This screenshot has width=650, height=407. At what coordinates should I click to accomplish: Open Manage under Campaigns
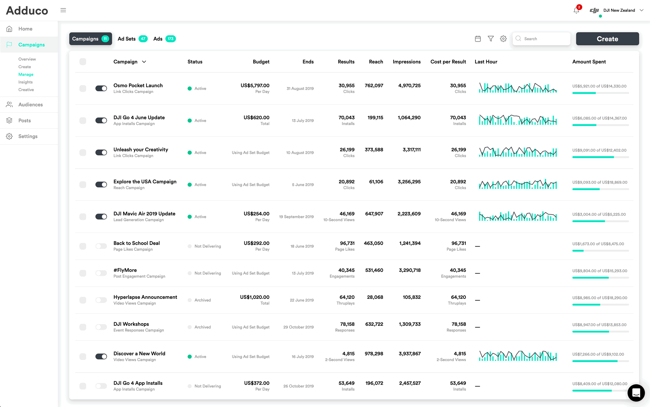(x=26, y=74)
